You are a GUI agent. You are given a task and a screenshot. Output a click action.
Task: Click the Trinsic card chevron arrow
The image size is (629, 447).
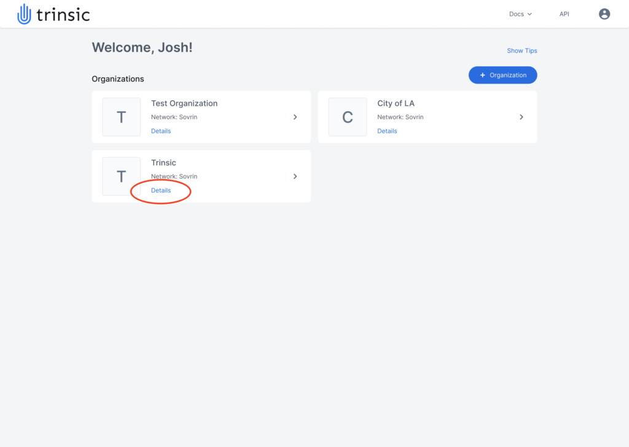pyautogui.click(x=295, y=176)
